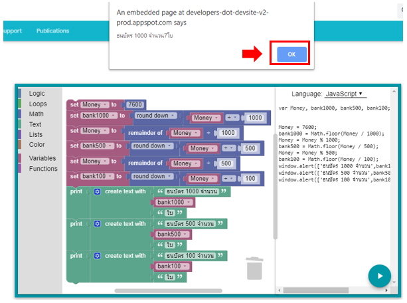Open the Functions category
Screen dimensions: 407x303
[43, 168]
